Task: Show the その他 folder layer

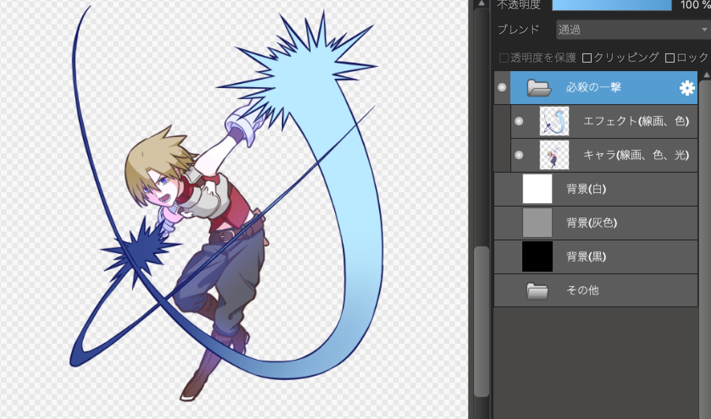Action: coord(503,291)
